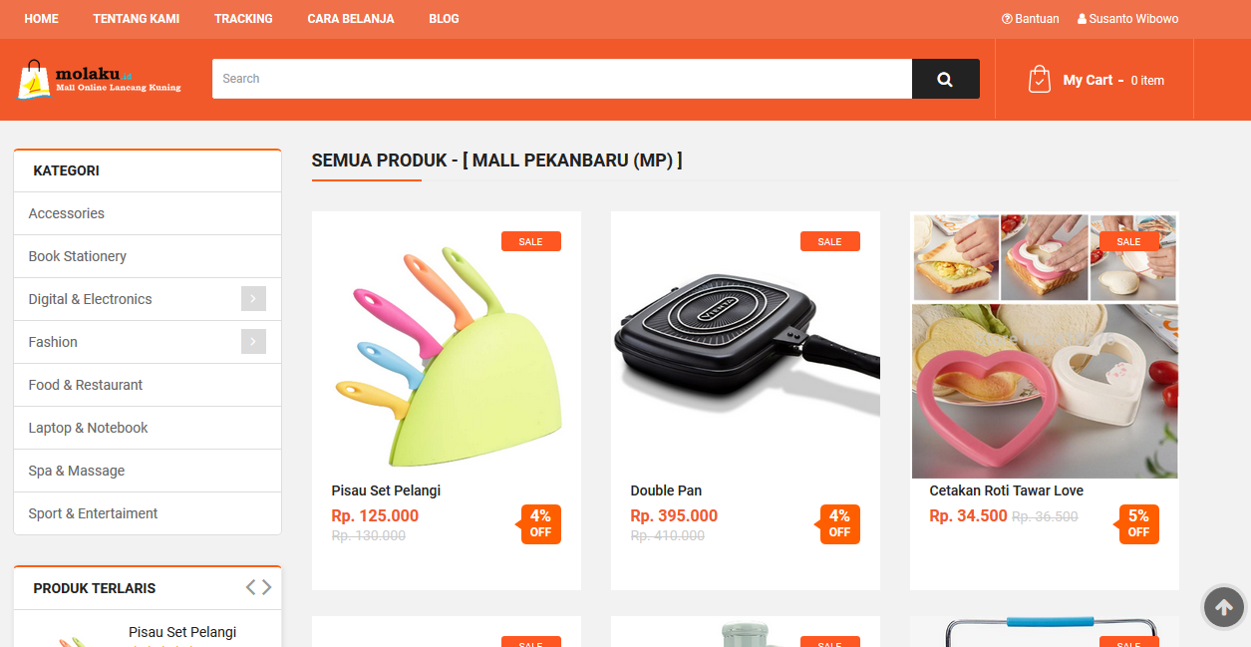Select the Accessories category

pyautogui.click(x=148, y=213)
